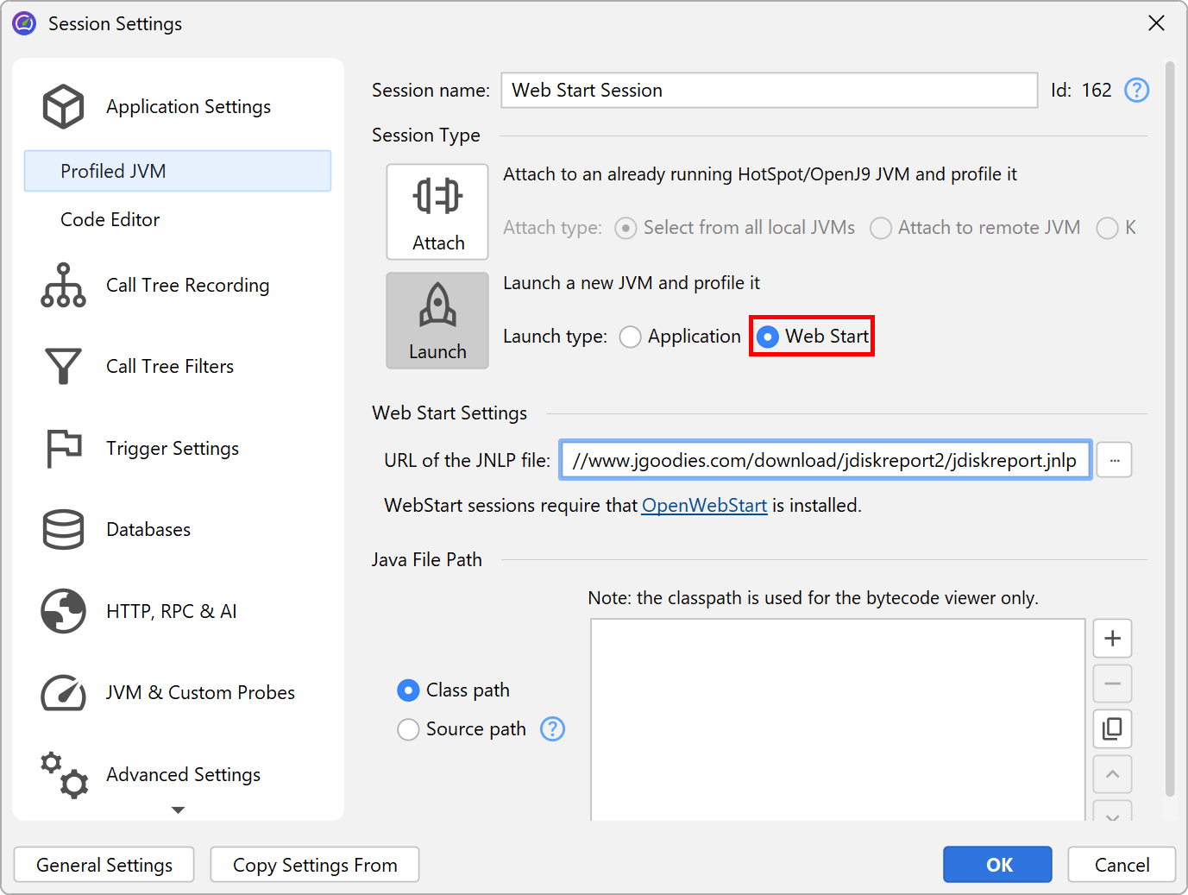The height and width of the screenshot is (895, 1188).
Task: Choose the Source path radio option
Action: 408,729
